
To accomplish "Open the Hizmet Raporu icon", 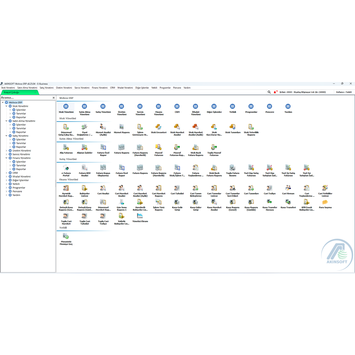I will tap(121, 127).
